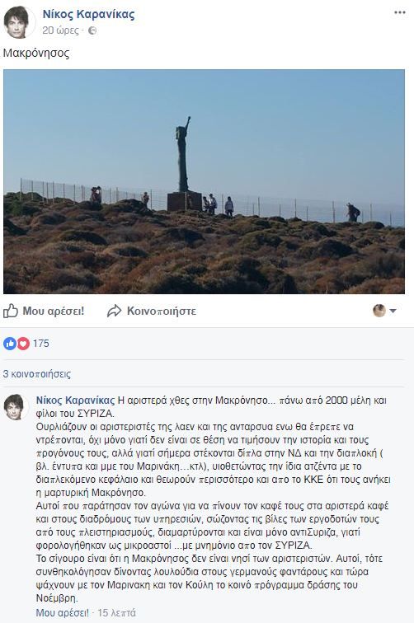Click the red heart reaction icon
The width and height of the screenshot is (414, 623).
[23, 344]
